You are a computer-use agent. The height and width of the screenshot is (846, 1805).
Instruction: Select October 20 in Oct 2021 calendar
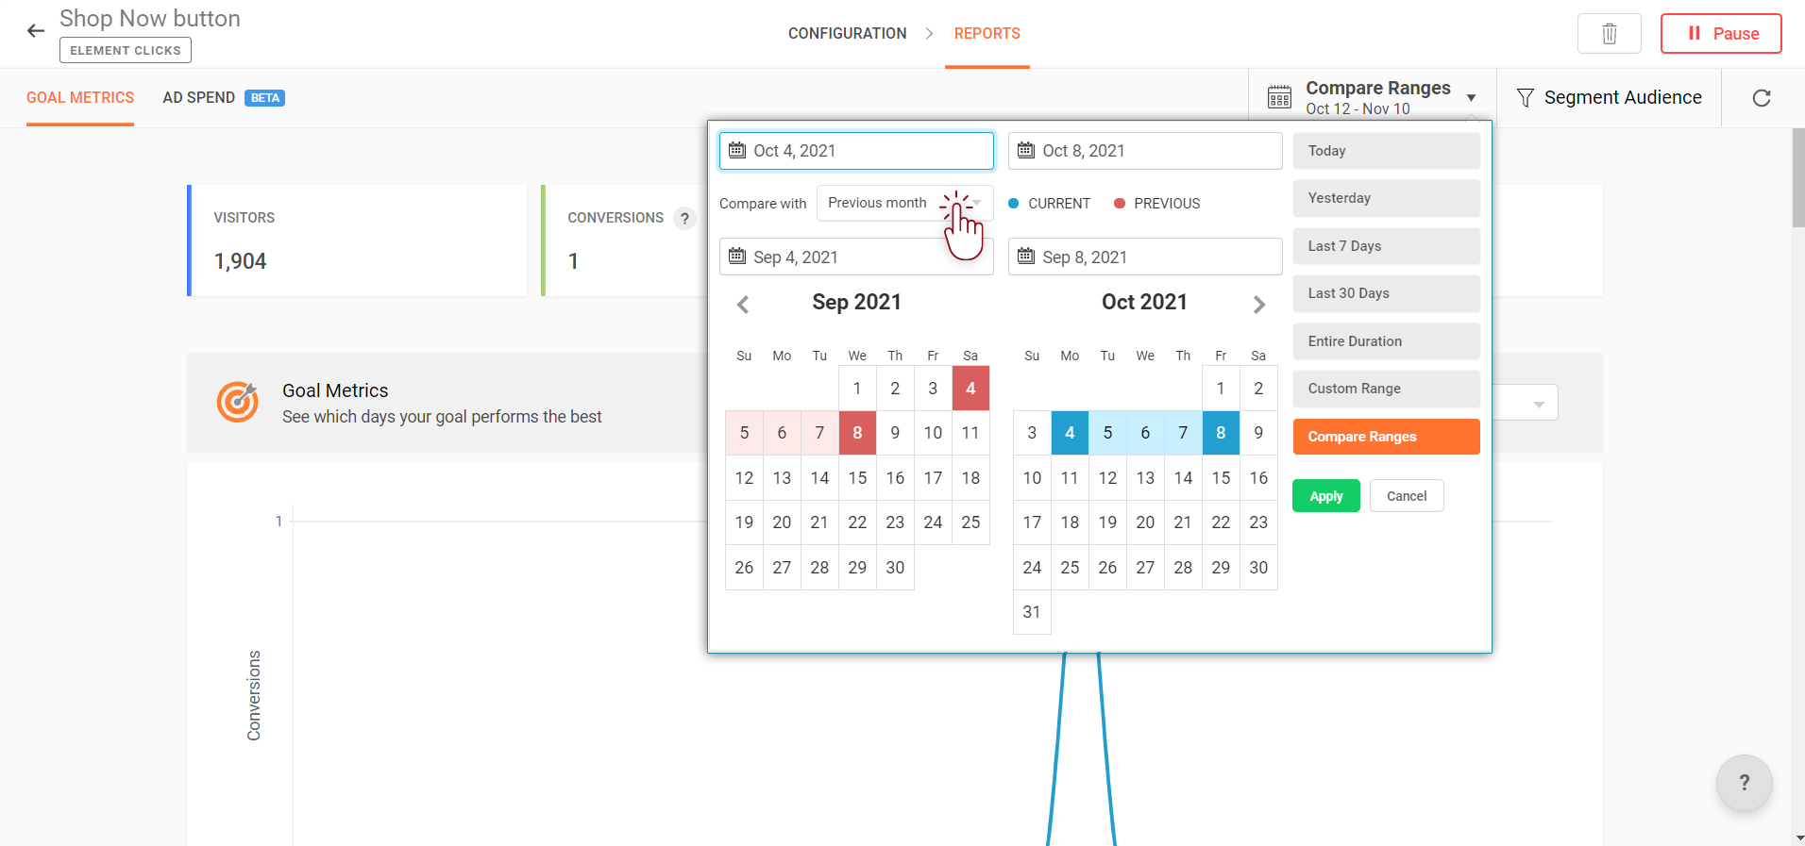point(1145,523)
